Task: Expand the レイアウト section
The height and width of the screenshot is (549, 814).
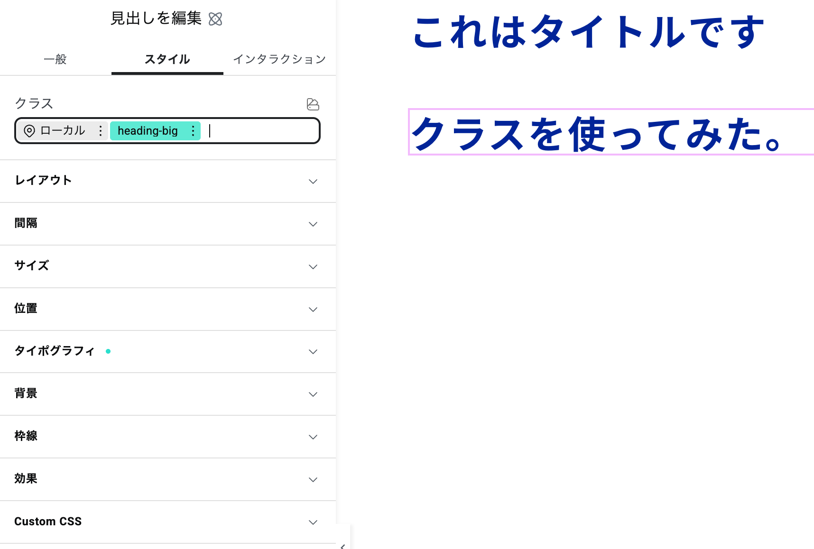Action: point(313,181)
